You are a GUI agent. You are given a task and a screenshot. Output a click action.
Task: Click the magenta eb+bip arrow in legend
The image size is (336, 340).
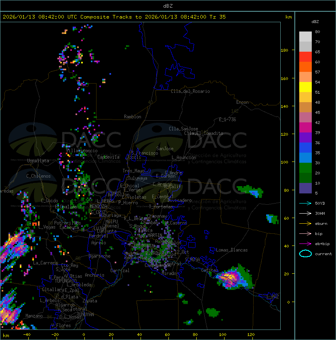(x=305, y=244)
